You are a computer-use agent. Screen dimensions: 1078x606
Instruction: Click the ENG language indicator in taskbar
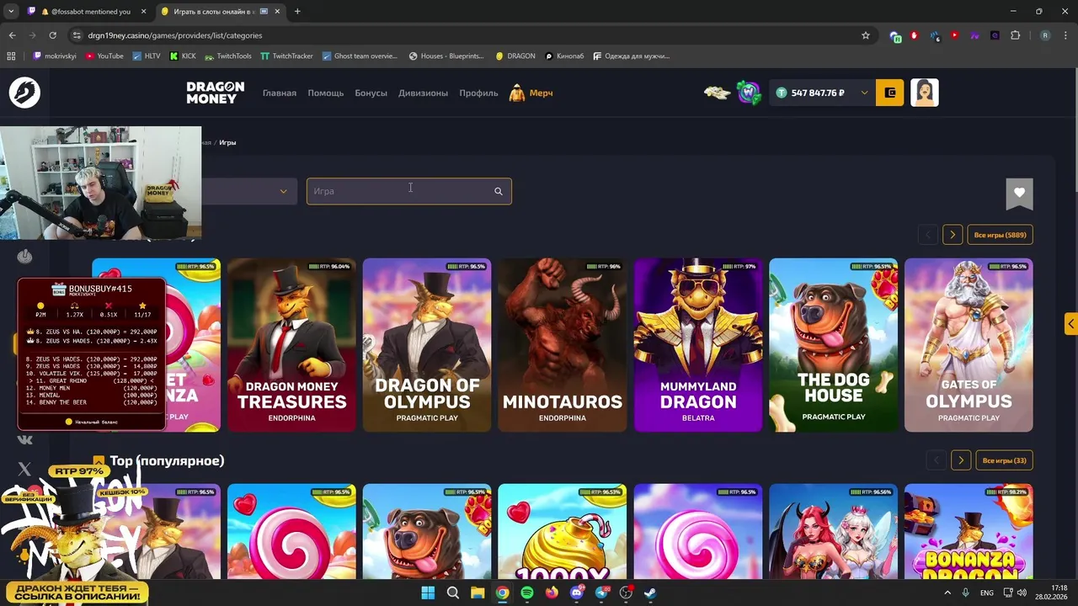987,593
